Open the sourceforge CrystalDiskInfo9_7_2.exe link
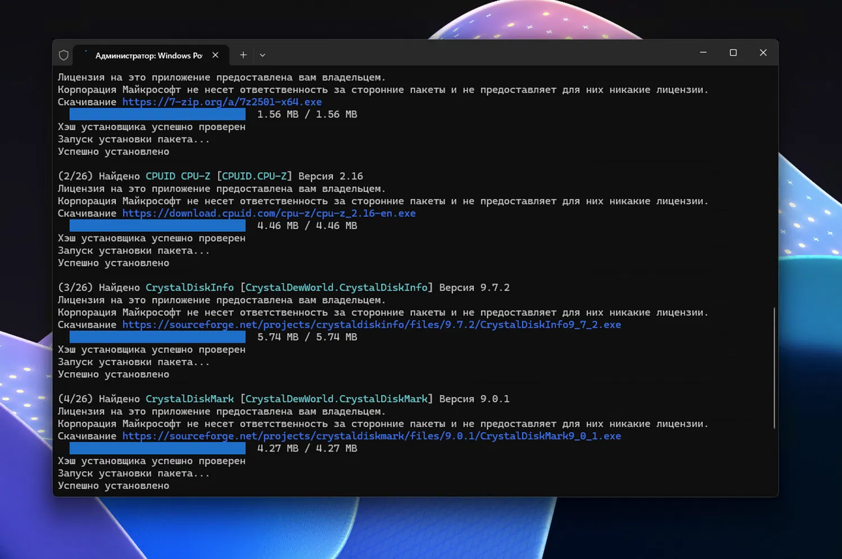Viewport: 842px width, 559px height. point(372,325)
